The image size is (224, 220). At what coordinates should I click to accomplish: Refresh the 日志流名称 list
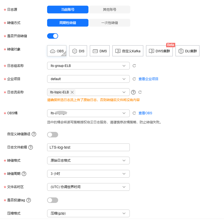pos(140,92)
